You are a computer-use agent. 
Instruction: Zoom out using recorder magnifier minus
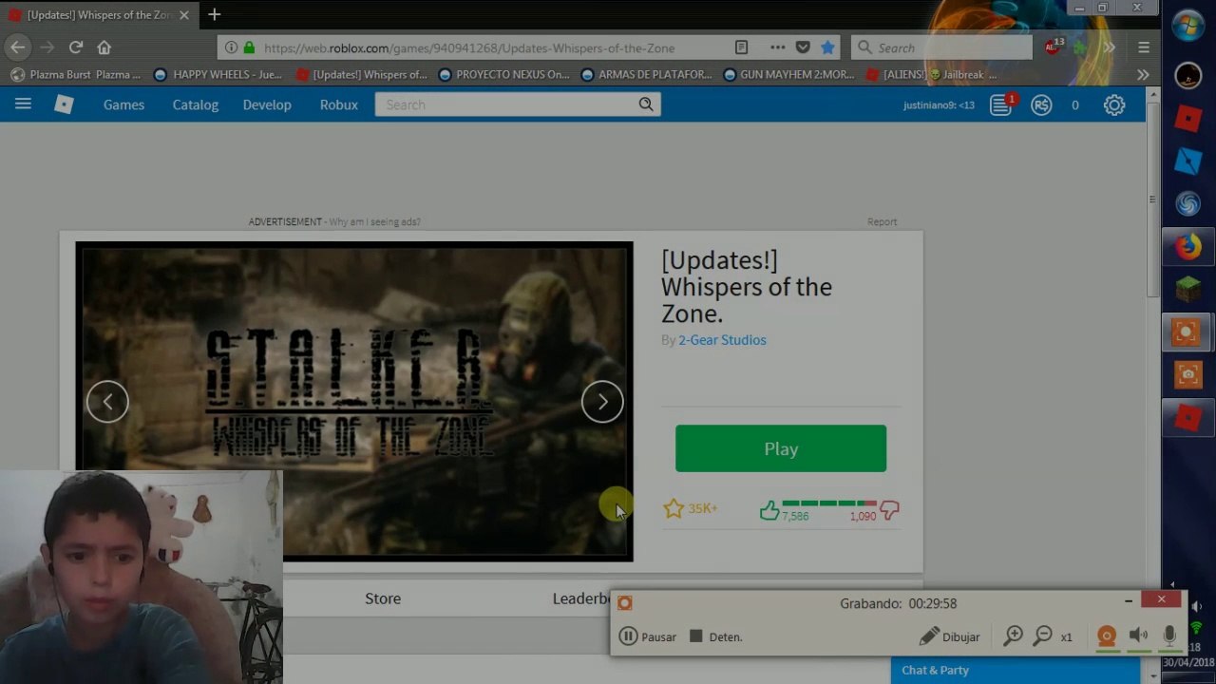[x=1042, y=636]
